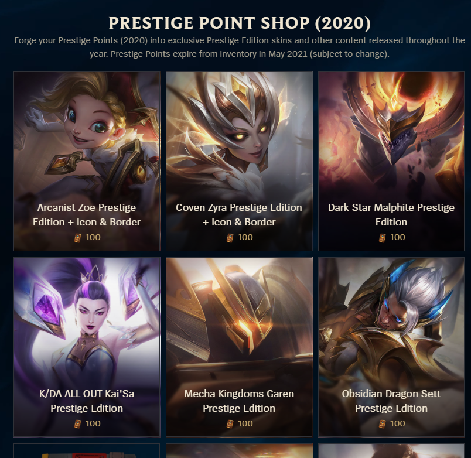Open partially visible red item card at bottom

click(x=87, y=451)
